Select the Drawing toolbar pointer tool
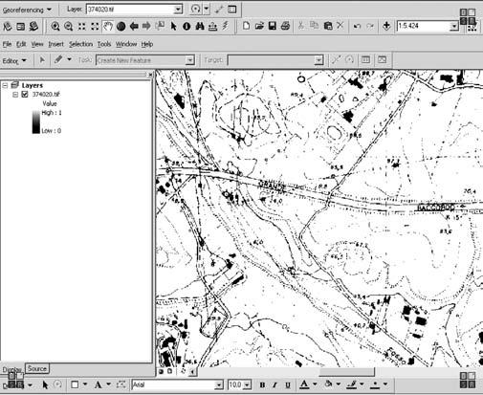This screenshot has width=483, height=395. click(x=45, y=385)
